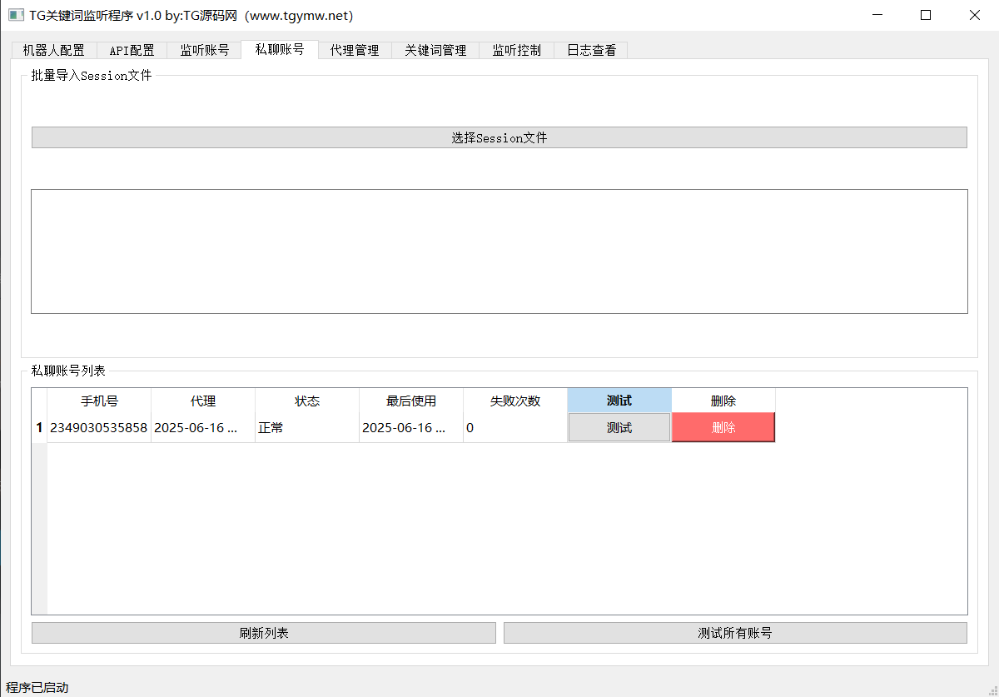This screenshot has height=697, width=999.
Task: Select row 1 via its row number header
Action: click(39, 428)
